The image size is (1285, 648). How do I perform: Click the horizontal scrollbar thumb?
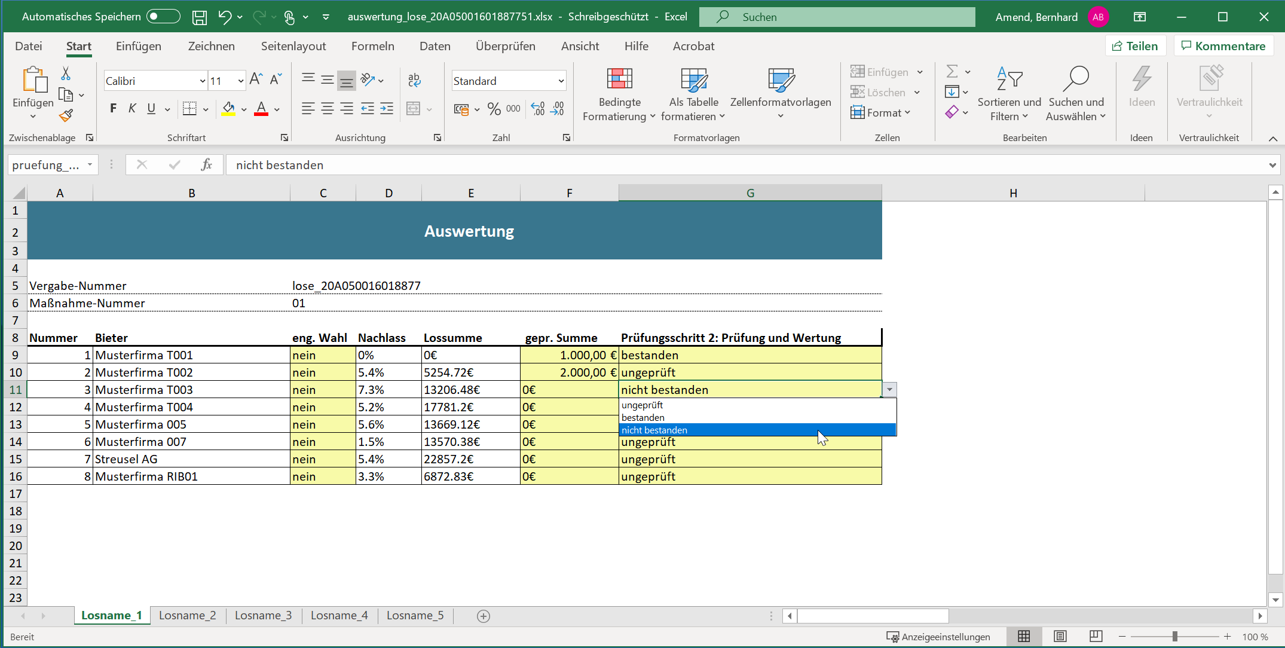click(x=873, y=616)
